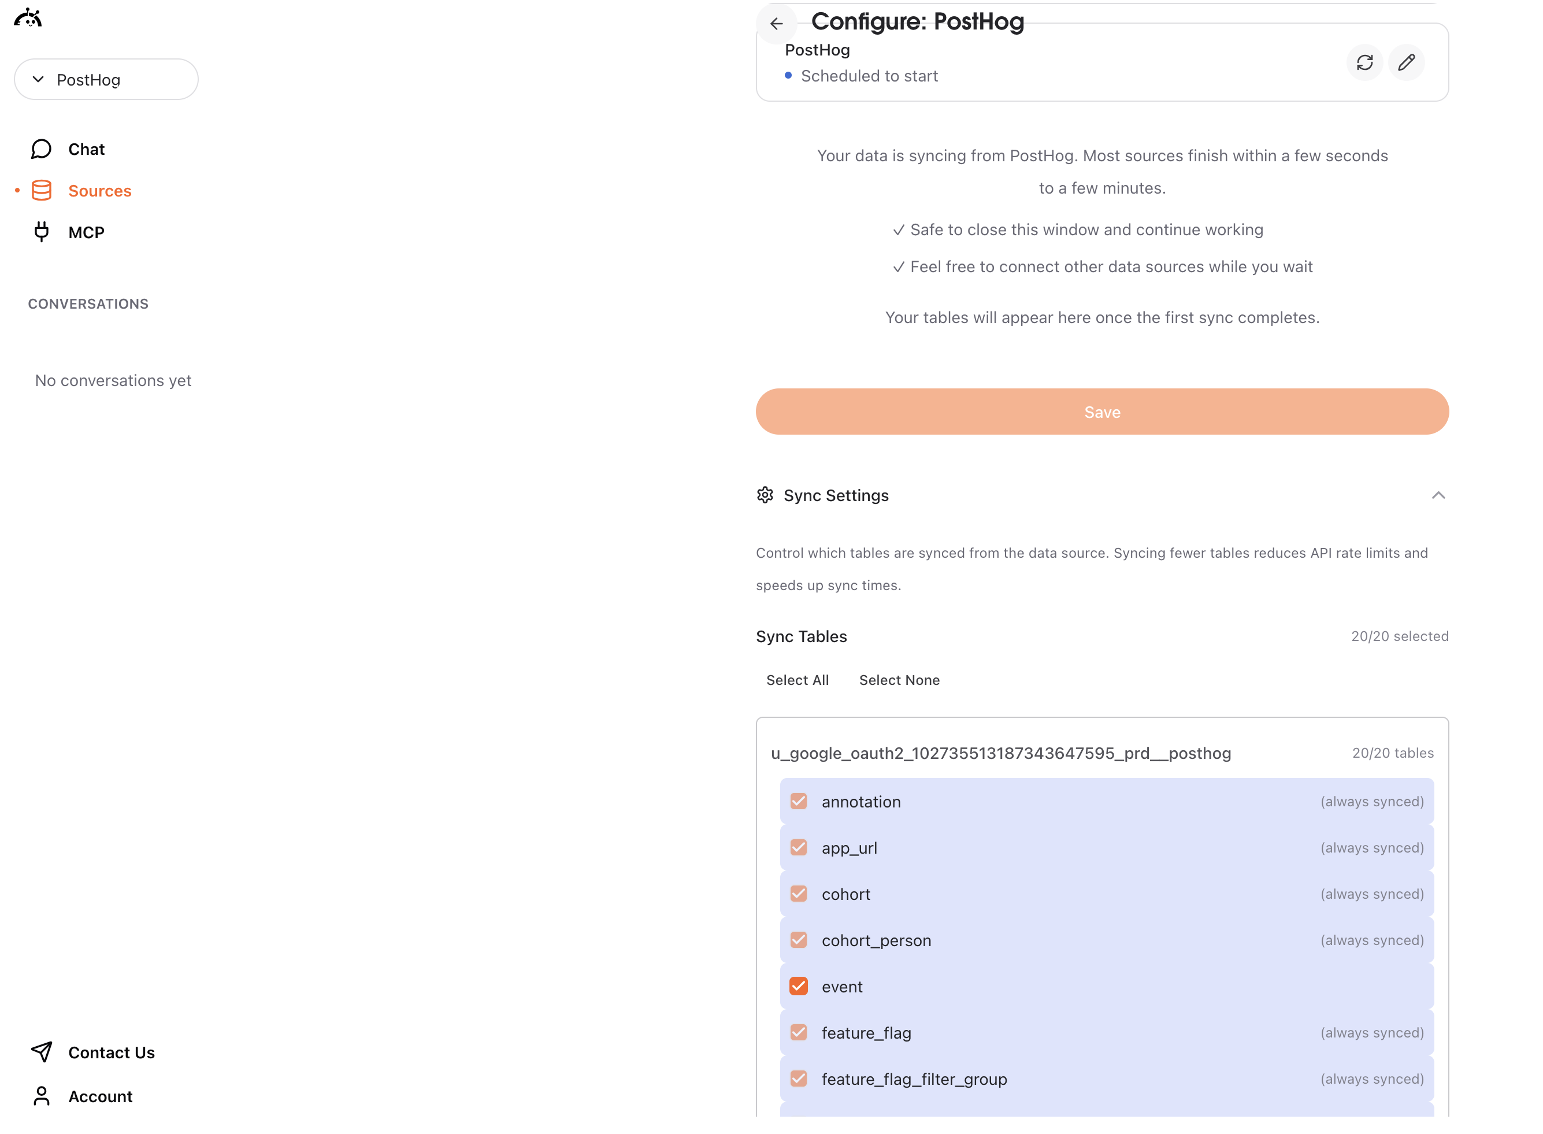Screen dimensions: 1543x1134
Task: Uncheck the event table checkbox
Action: pos(798,987)
